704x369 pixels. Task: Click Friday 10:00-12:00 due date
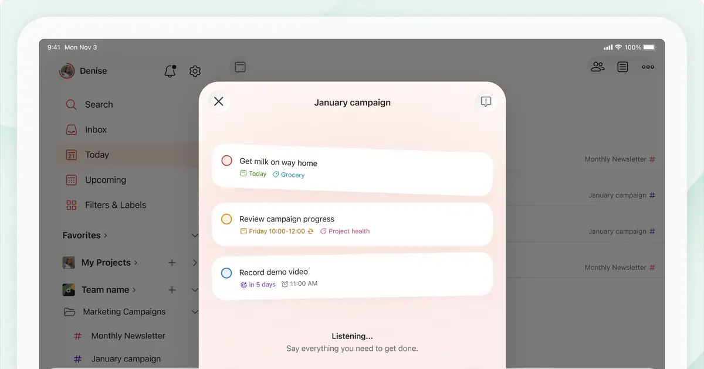click(277, 231)
